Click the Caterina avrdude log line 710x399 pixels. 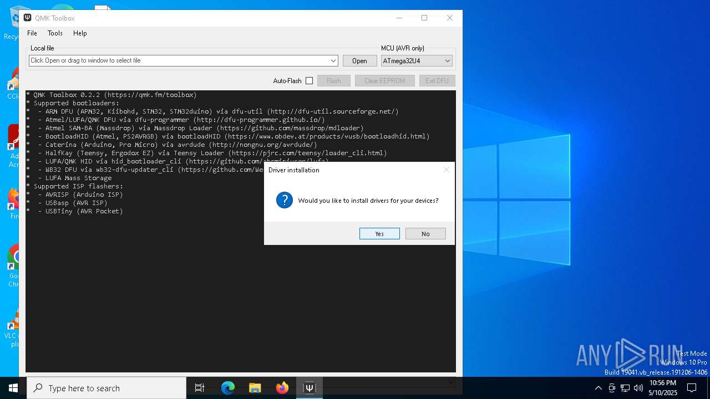[172, 145]
